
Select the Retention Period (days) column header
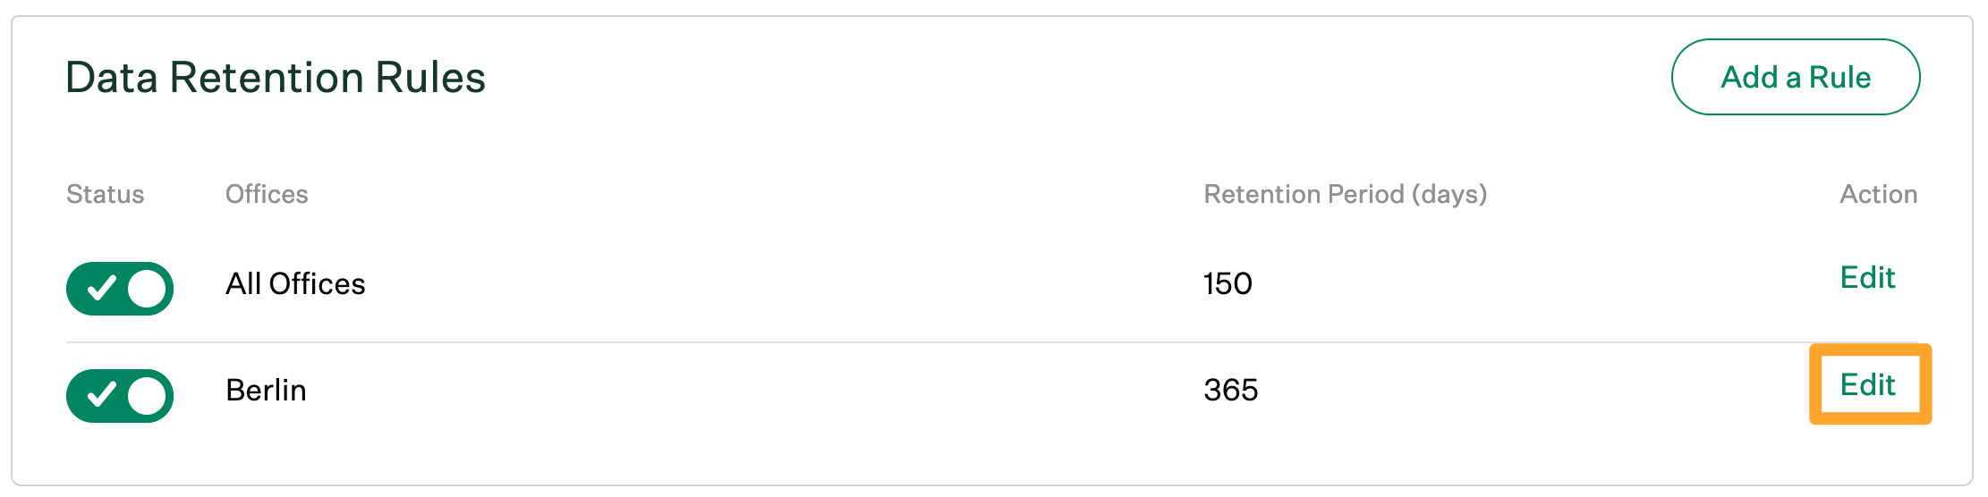tap(1345, 194)
